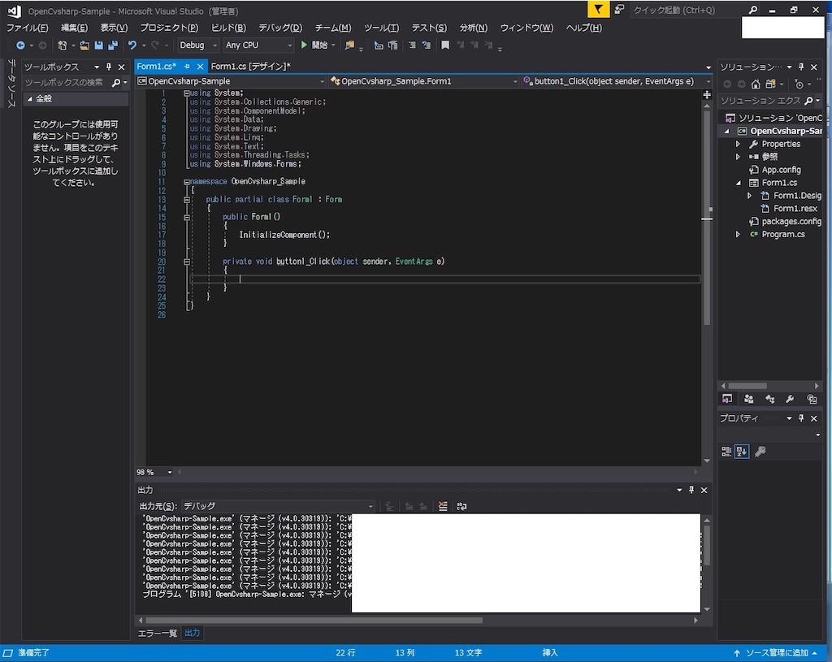Click the comment out selected lines icon
The height and width of the screenshot is (662, 832).
tap(412, 45)
